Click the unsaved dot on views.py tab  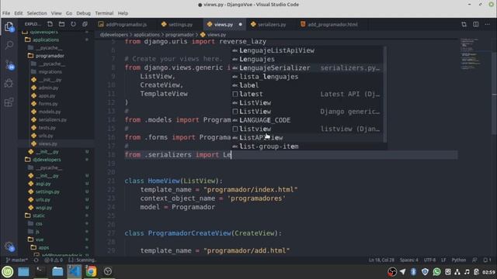(240, 24)
